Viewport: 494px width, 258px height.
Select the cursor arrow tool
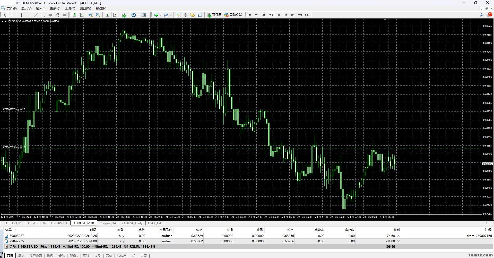pyautogui.click(x=5, y=15)
